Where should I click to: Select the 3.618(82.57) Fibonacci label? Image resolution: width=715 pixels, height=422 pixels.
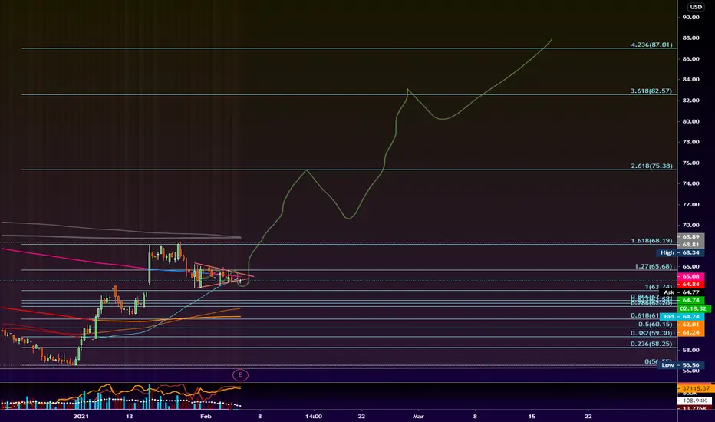point(651,91)
